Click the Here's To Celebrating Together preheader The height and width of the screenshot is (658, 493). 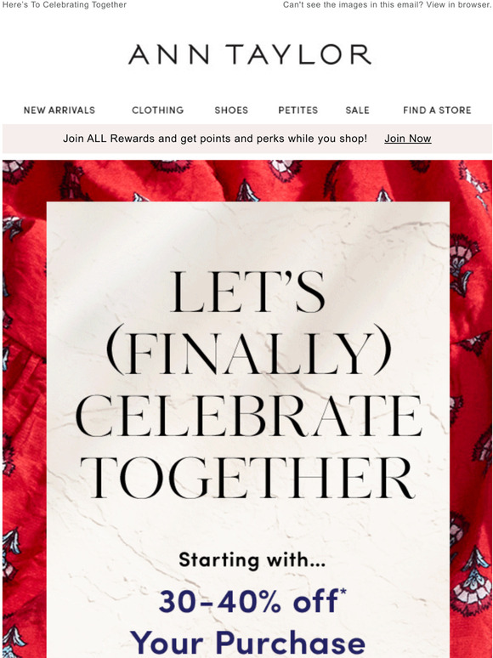pyautogui.click(x=65, y=5)
